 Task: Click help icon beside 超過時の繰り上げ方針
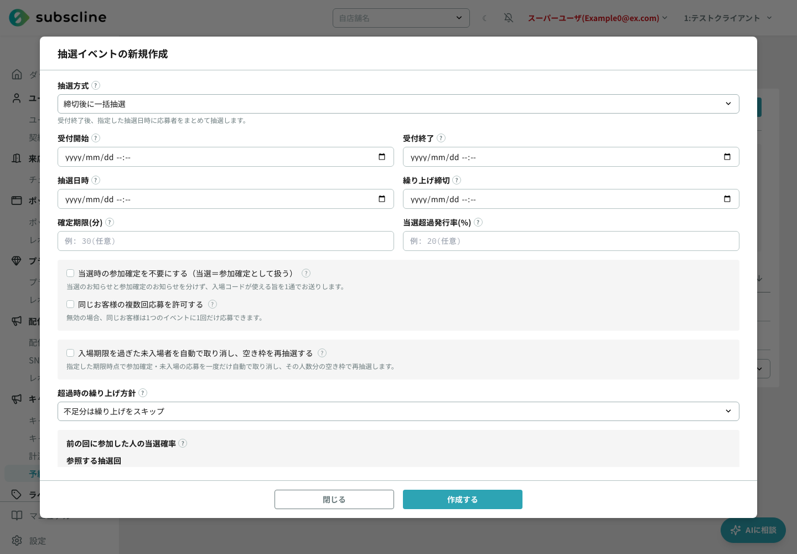click(x=143, y=393)
